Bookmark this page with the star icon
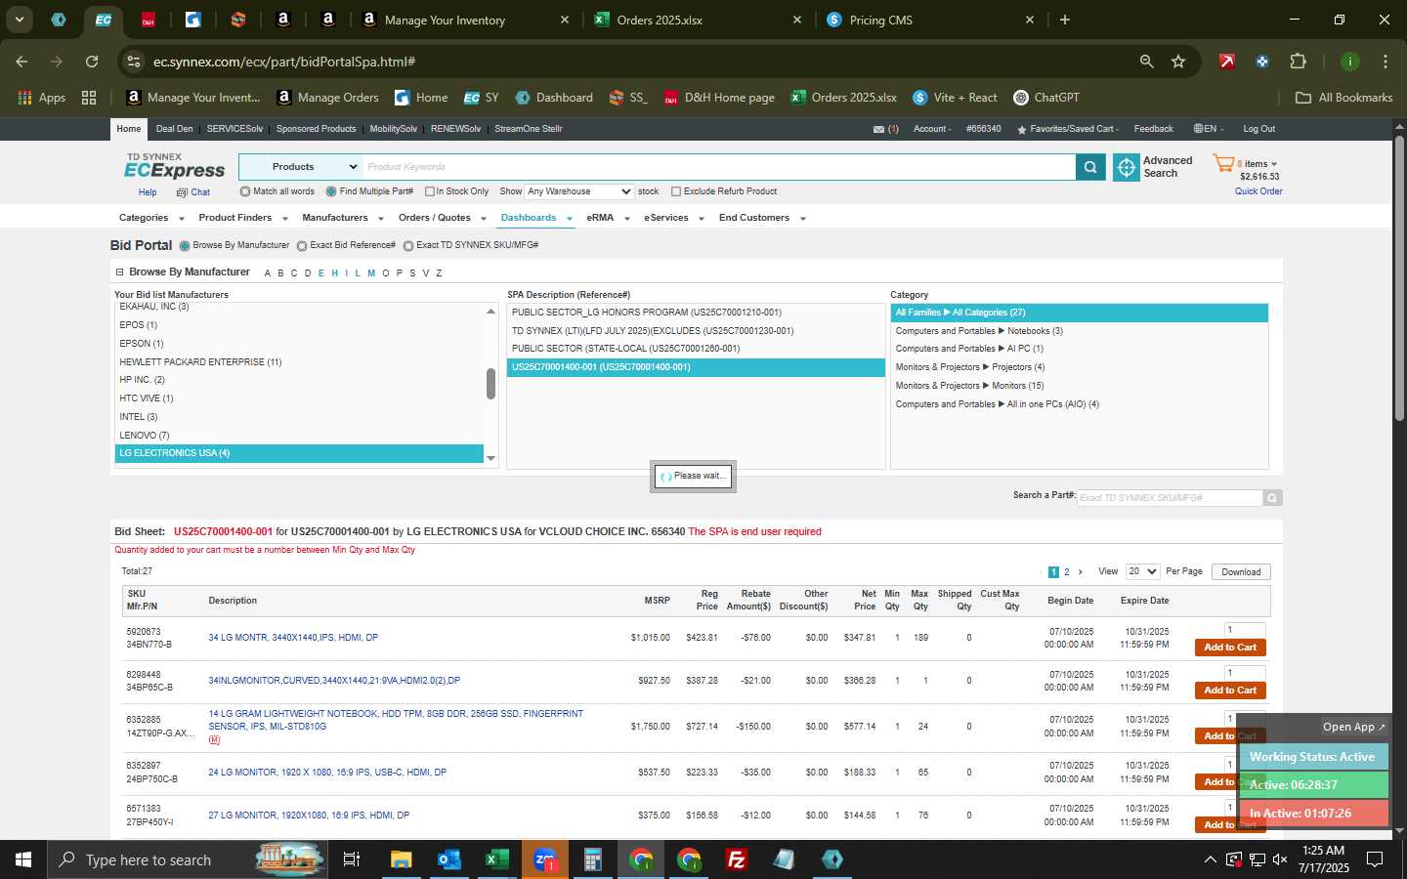The width and height of the screenshot is (1407, 879). coord(1178,62)
